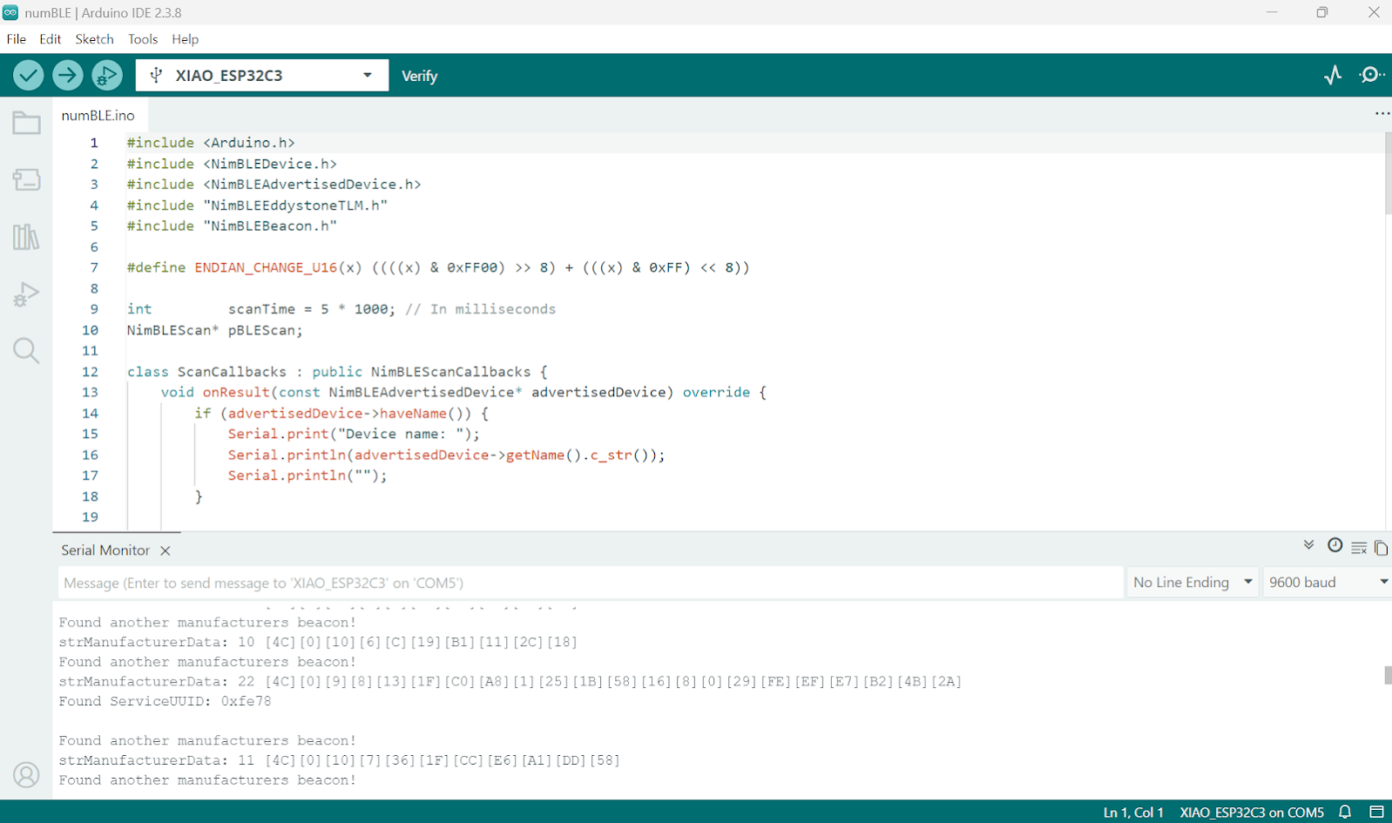Click the #include "NimBLEEddystoneTLM.h" line
This screenshot has width=1392, height=823.
coord(257,206)
